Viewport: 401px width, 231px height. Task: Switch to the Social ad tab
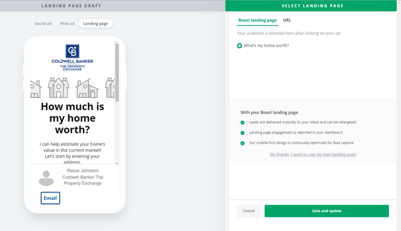click(x=43, y=23)
